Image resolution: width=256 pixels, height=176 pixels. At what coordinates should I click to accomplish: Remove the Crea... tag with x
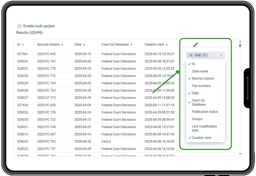pos(205,55)
